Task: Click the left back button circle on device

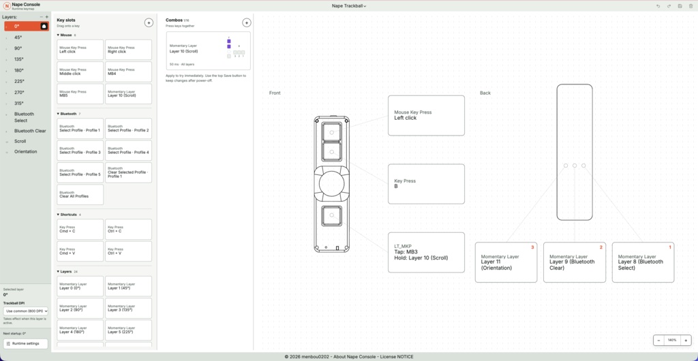Action: (x=566, y=166)
